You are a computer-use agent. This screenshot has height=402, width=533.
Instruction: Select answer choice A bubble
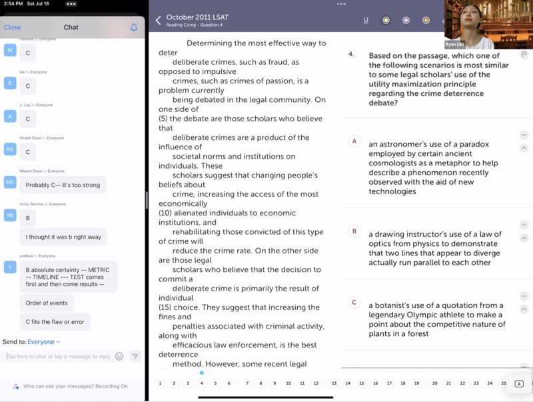tap(354, 141)
